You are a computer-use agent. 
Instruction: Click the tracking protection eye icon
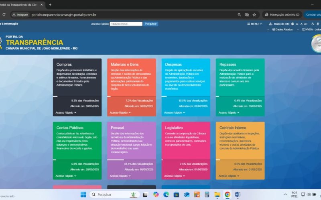point(247,15)
